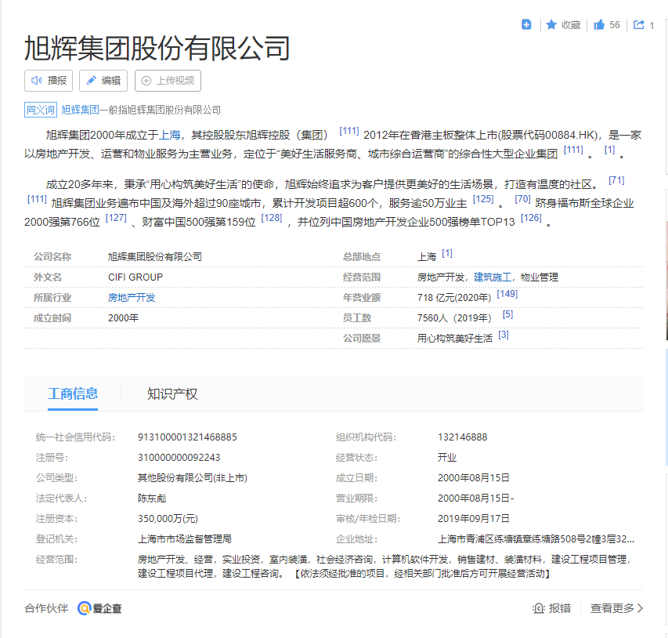Open reference [5] beside 7560人
Image resolution: width=668 pixels, height=638 pixels.
click(507, 314)
